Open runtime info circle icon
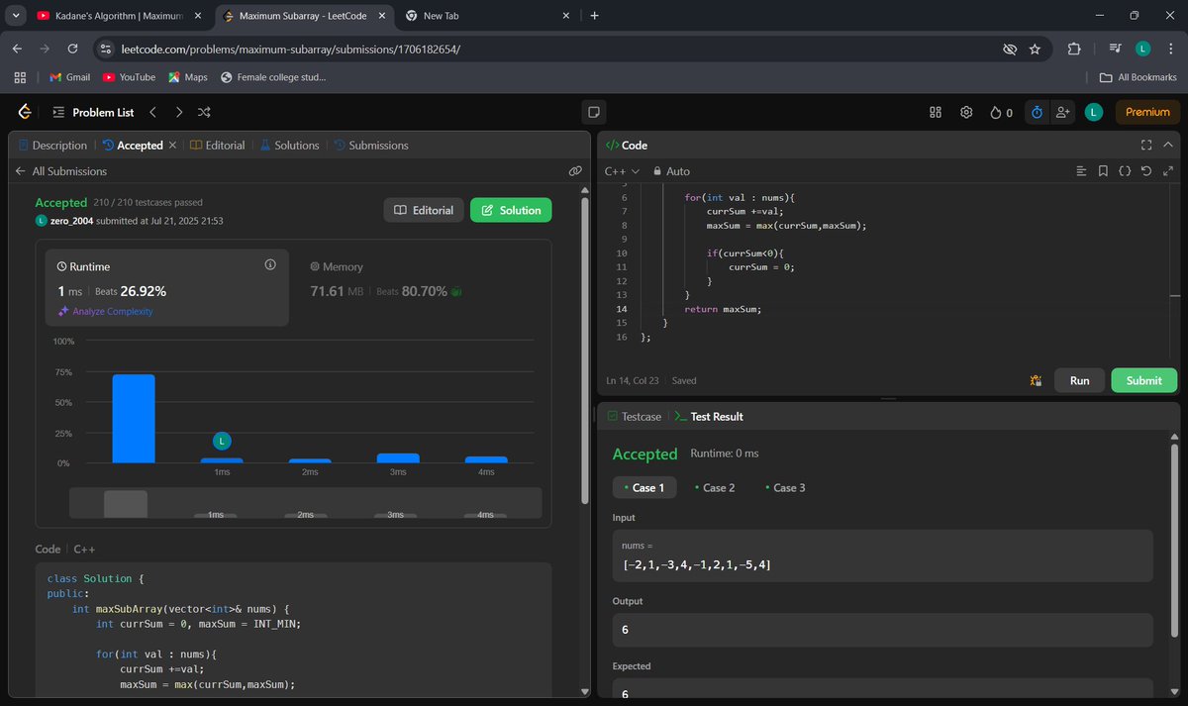 [270, 265]
